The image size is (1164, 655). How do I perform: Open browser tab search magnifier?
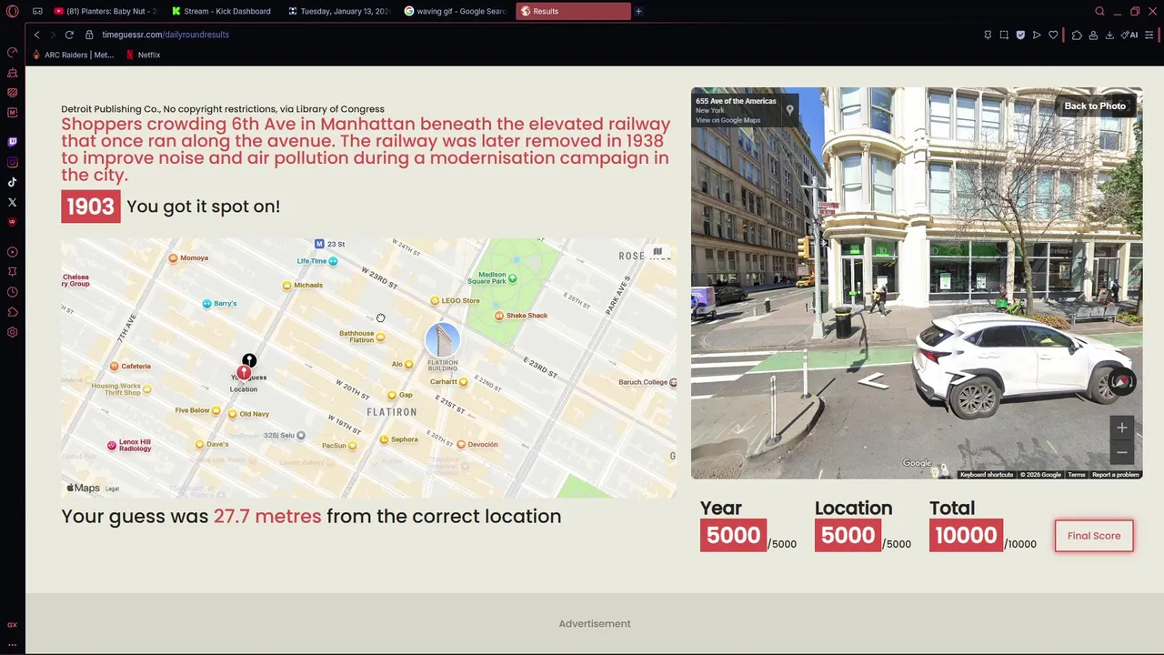coord(1099,11)
